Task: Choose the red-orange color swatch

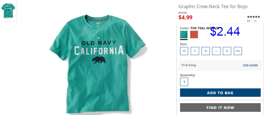Action: [x=194, y=34]
